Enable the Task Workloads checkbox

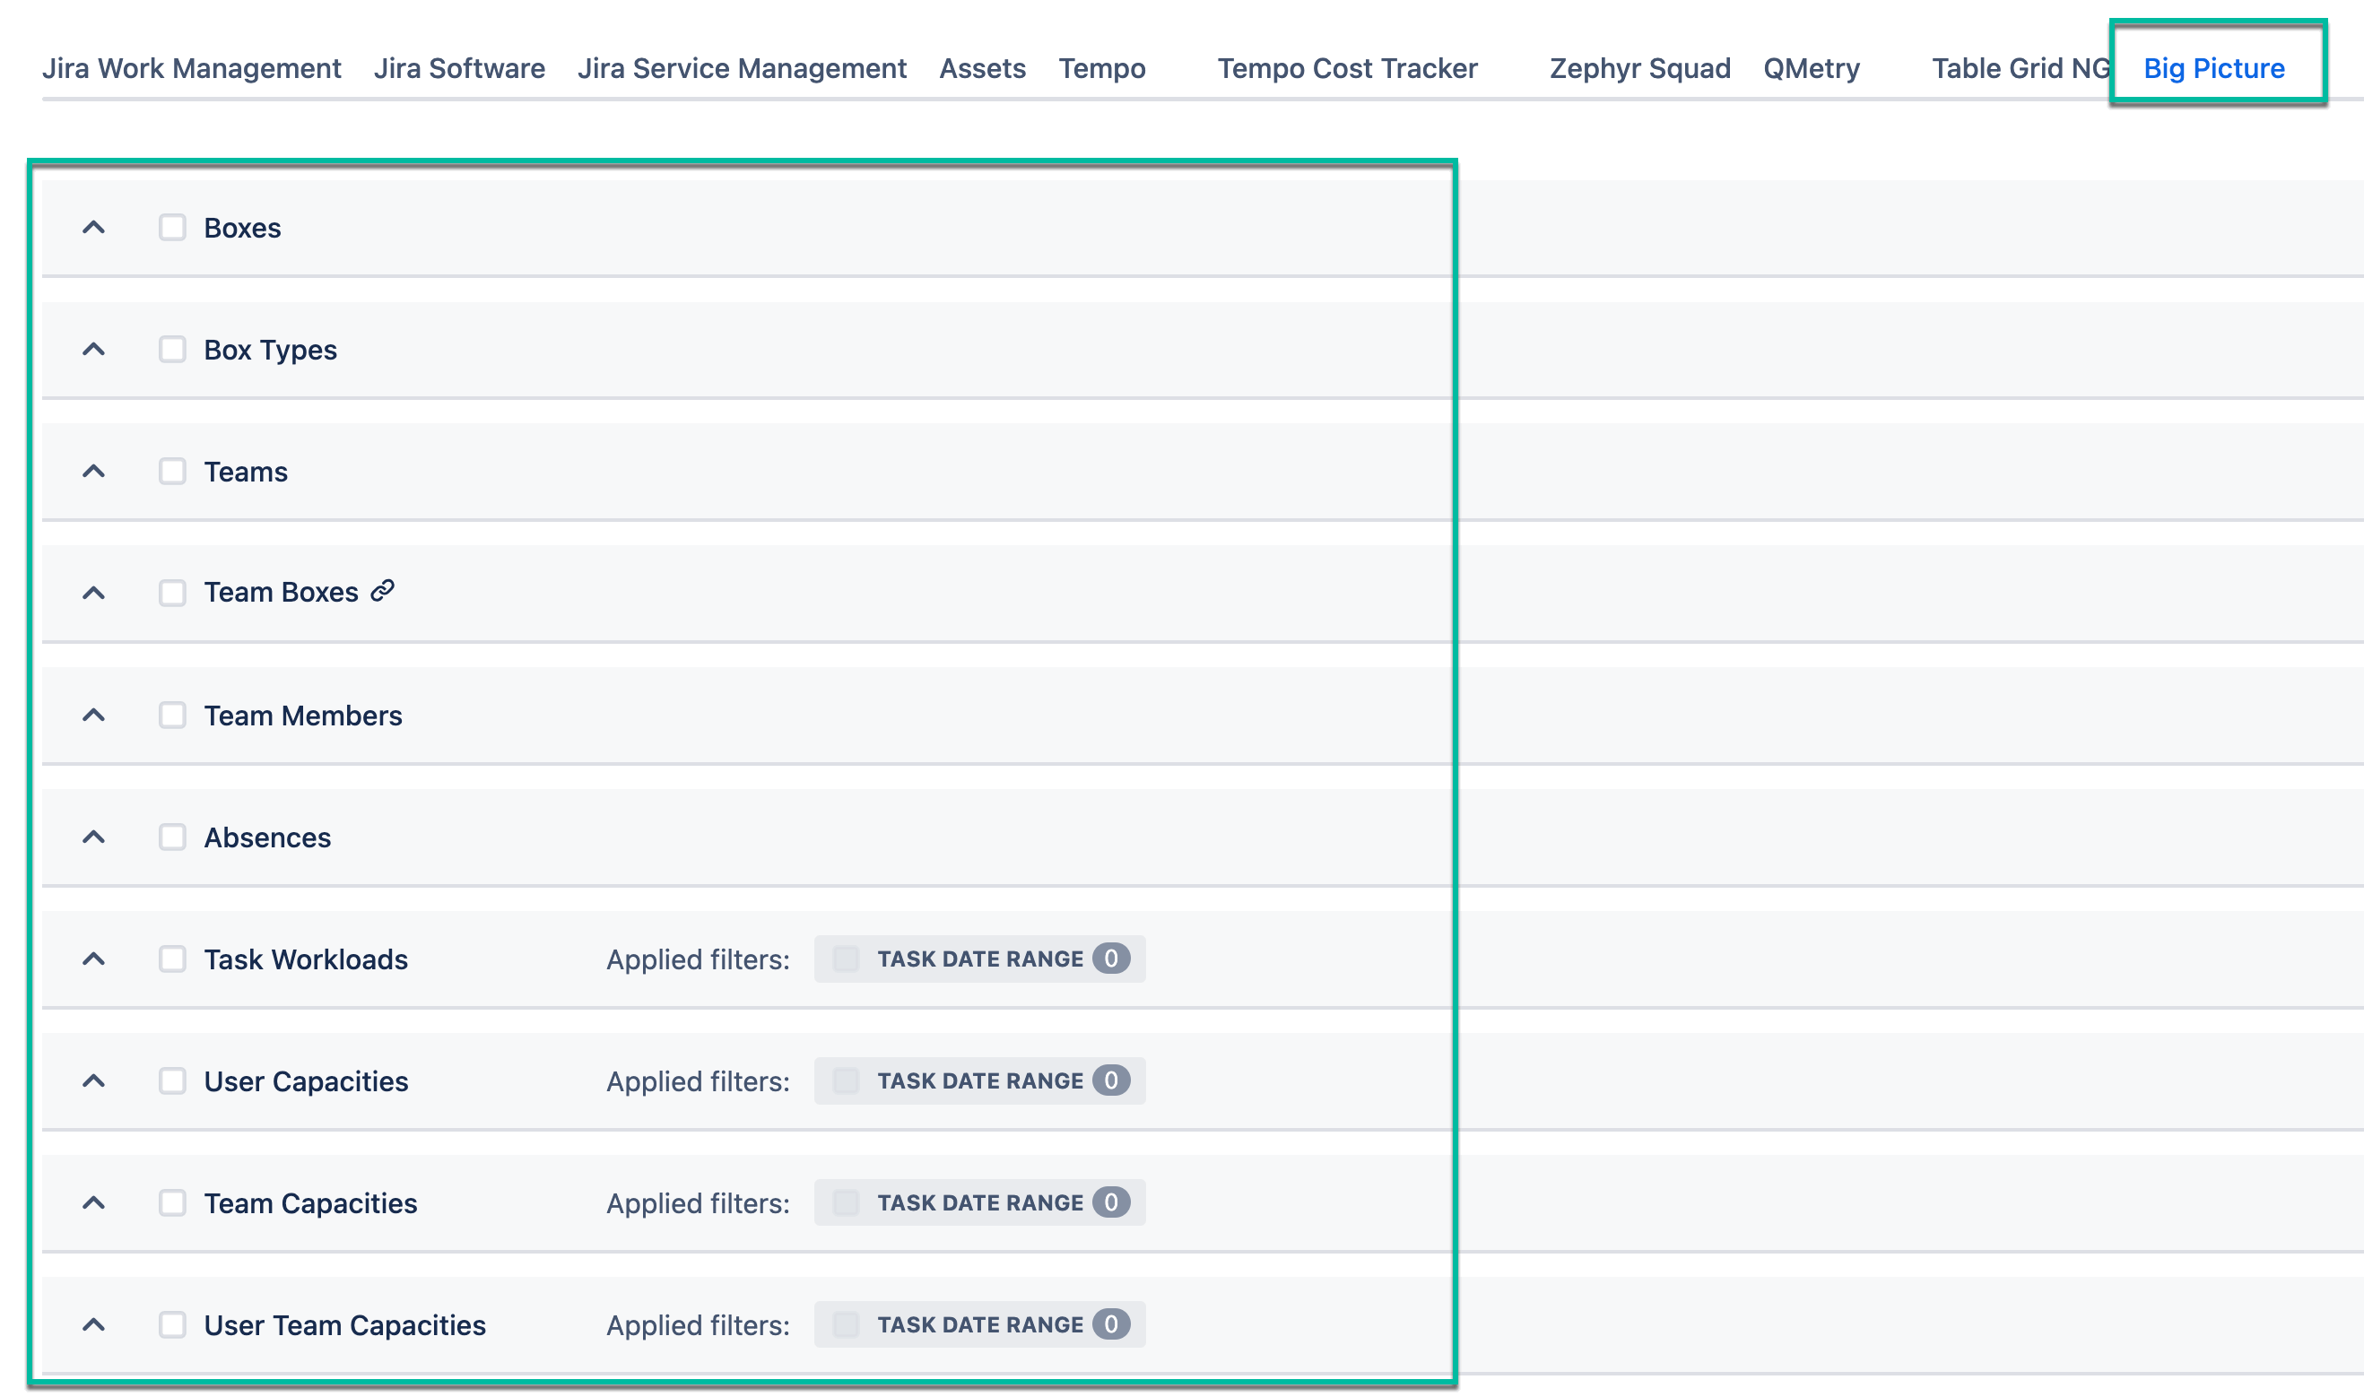(x=171, y=959)
